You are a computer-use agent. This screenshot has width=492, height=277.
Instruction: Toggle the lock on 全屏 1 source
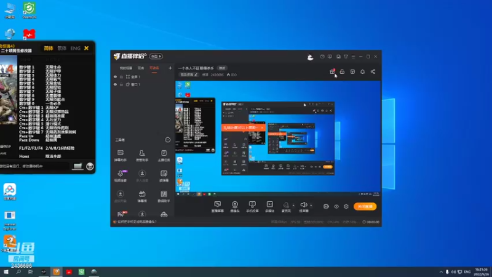(121, 77)
